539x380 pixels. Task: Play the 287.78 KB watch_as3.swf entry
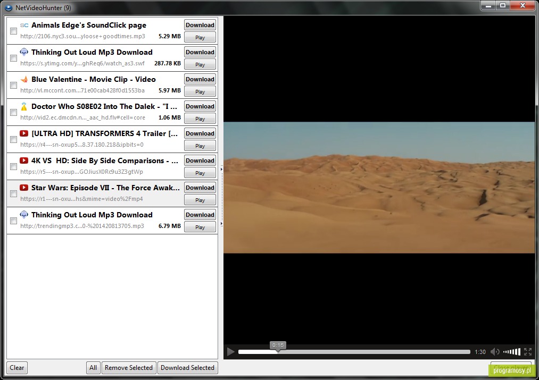200,64
